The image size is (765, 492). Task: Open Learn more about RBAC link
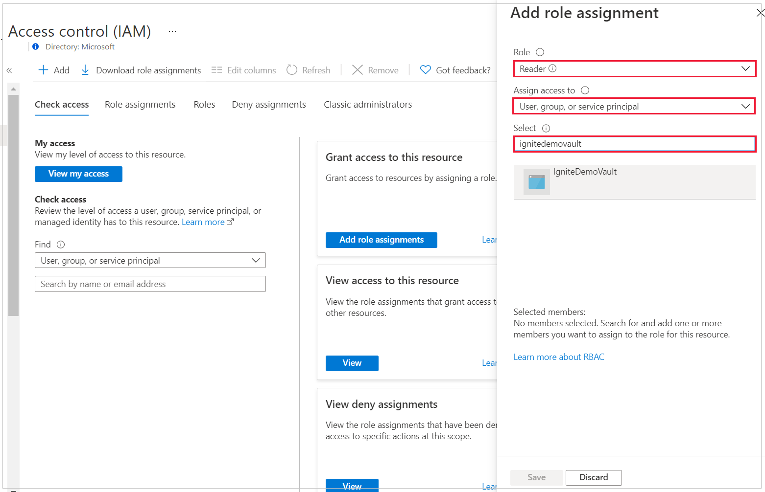tap(559, 357)
